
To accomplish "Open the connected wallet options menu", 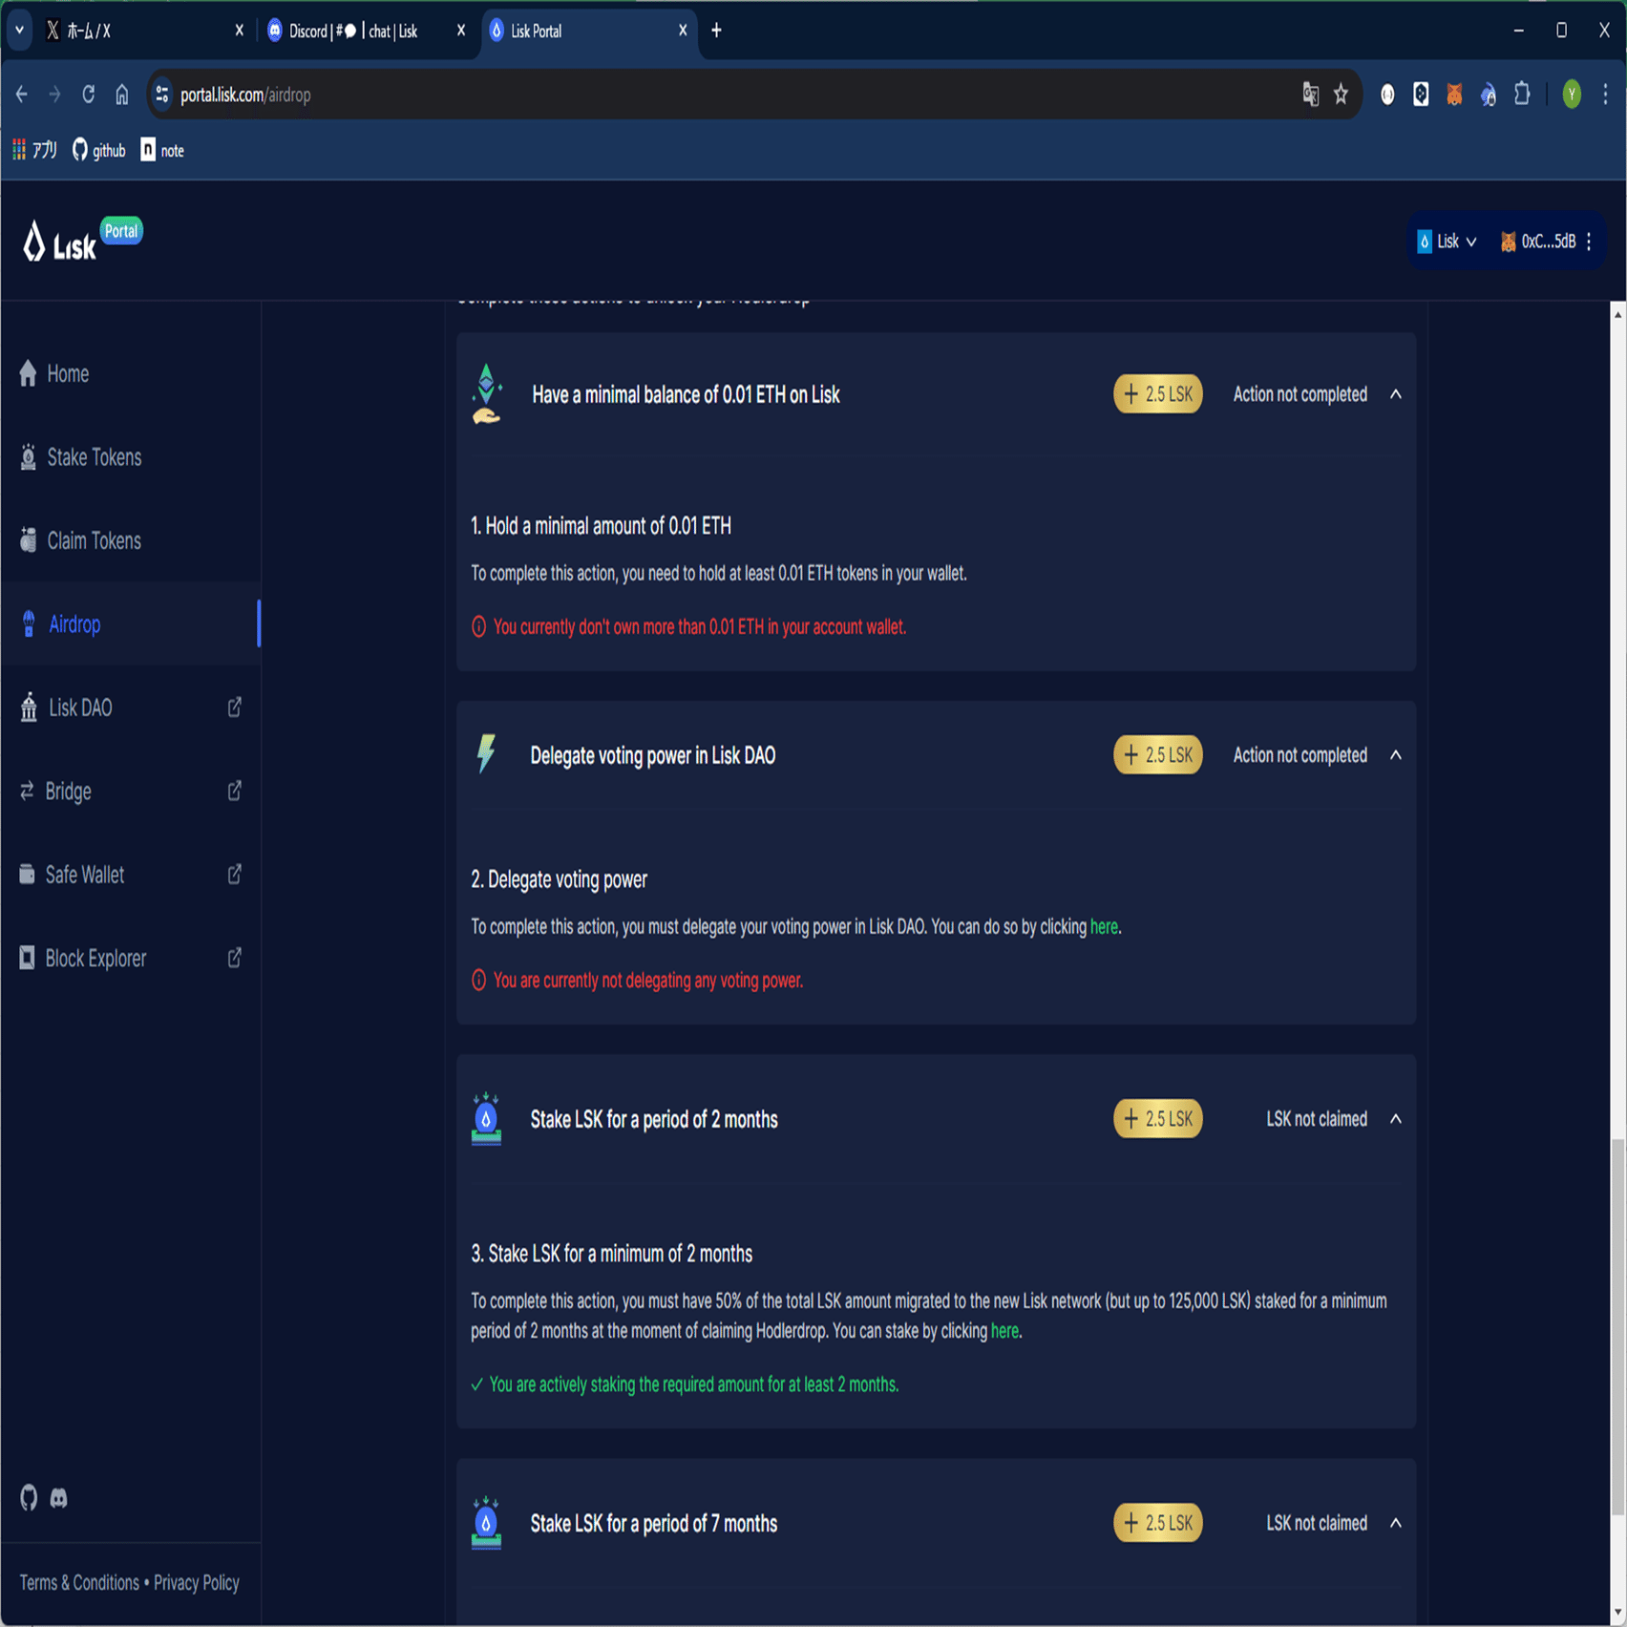I will pyautogui.click(x=1590, y=242).
